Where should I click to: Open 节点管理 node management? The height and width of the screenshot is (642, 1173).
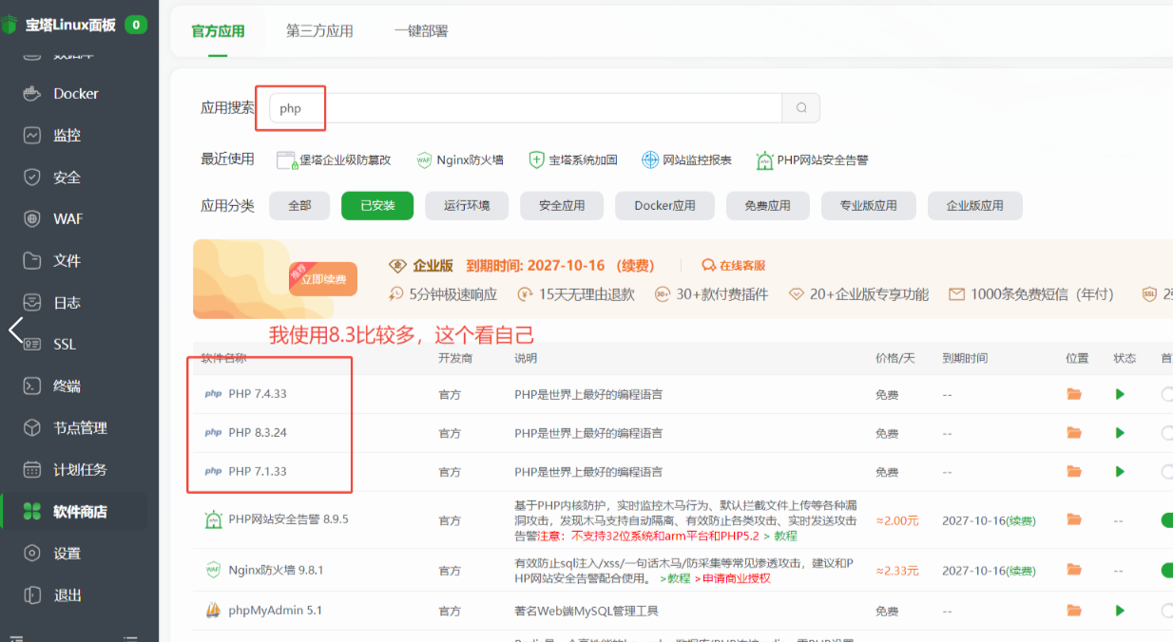coord(80,427)
